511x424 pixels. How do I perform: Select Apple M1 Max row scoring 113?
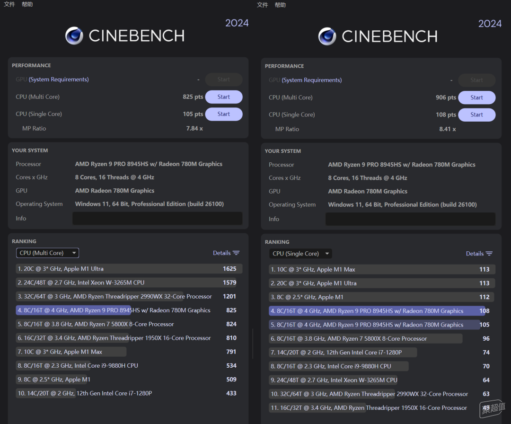point(382,270)
